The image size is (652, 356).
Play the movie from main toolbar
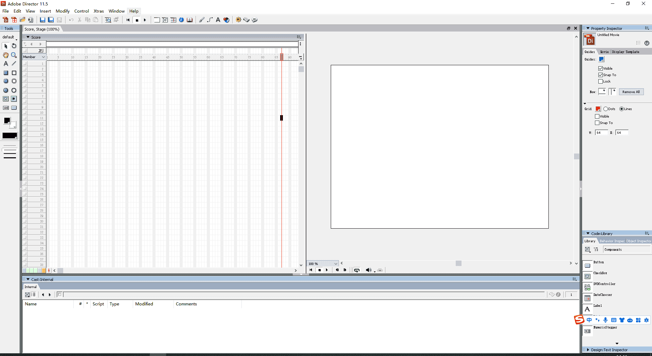pyautogui.click(x=145, y=20)
